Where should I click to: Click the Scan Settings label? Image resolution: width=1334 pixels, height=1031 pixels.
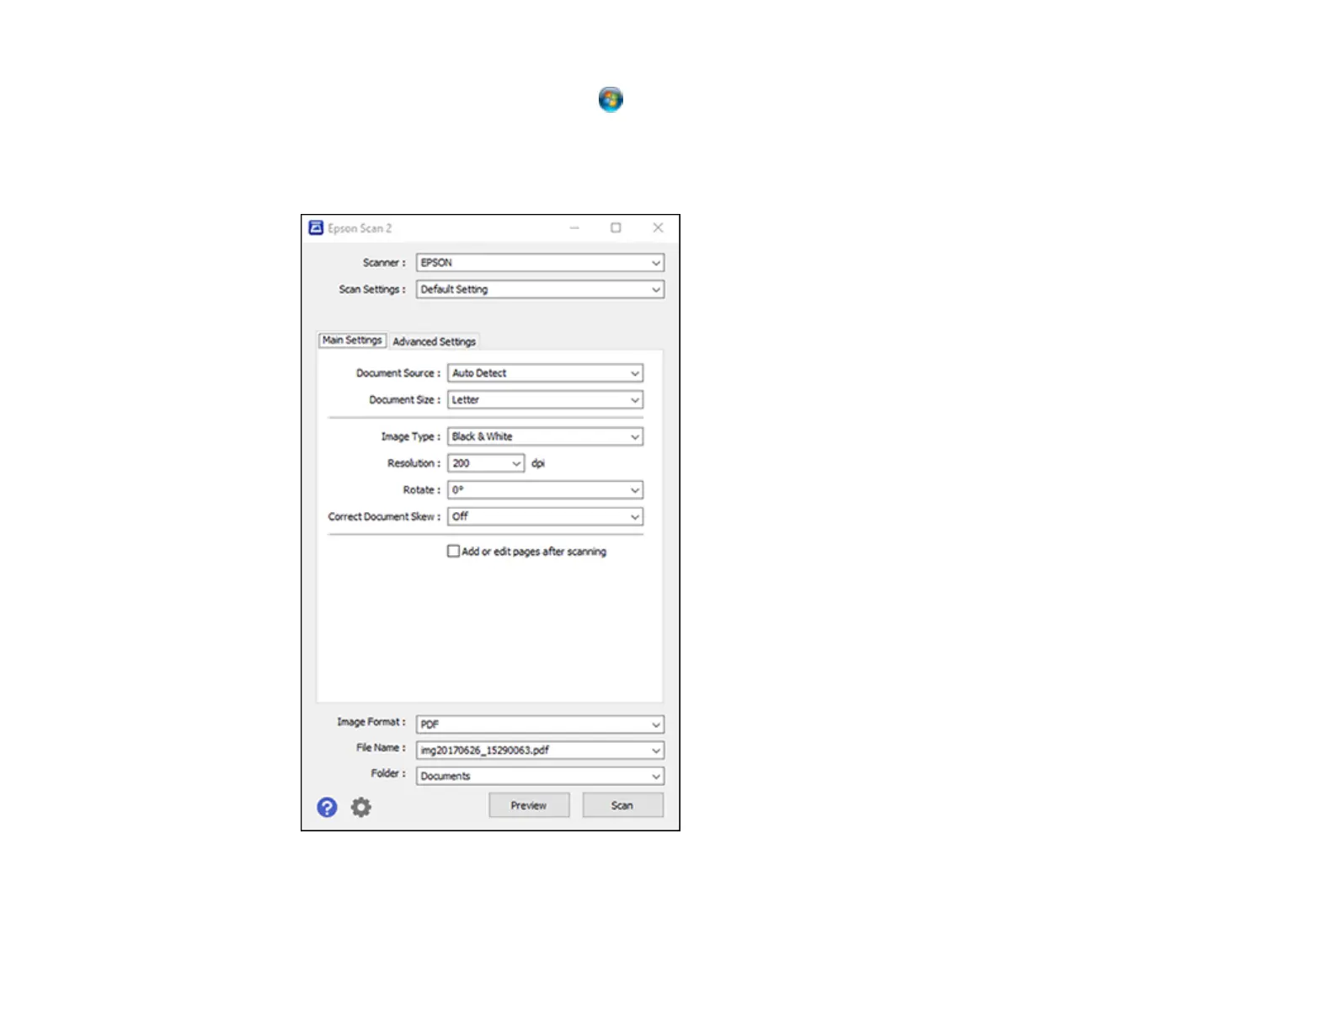tap(372, 289)
